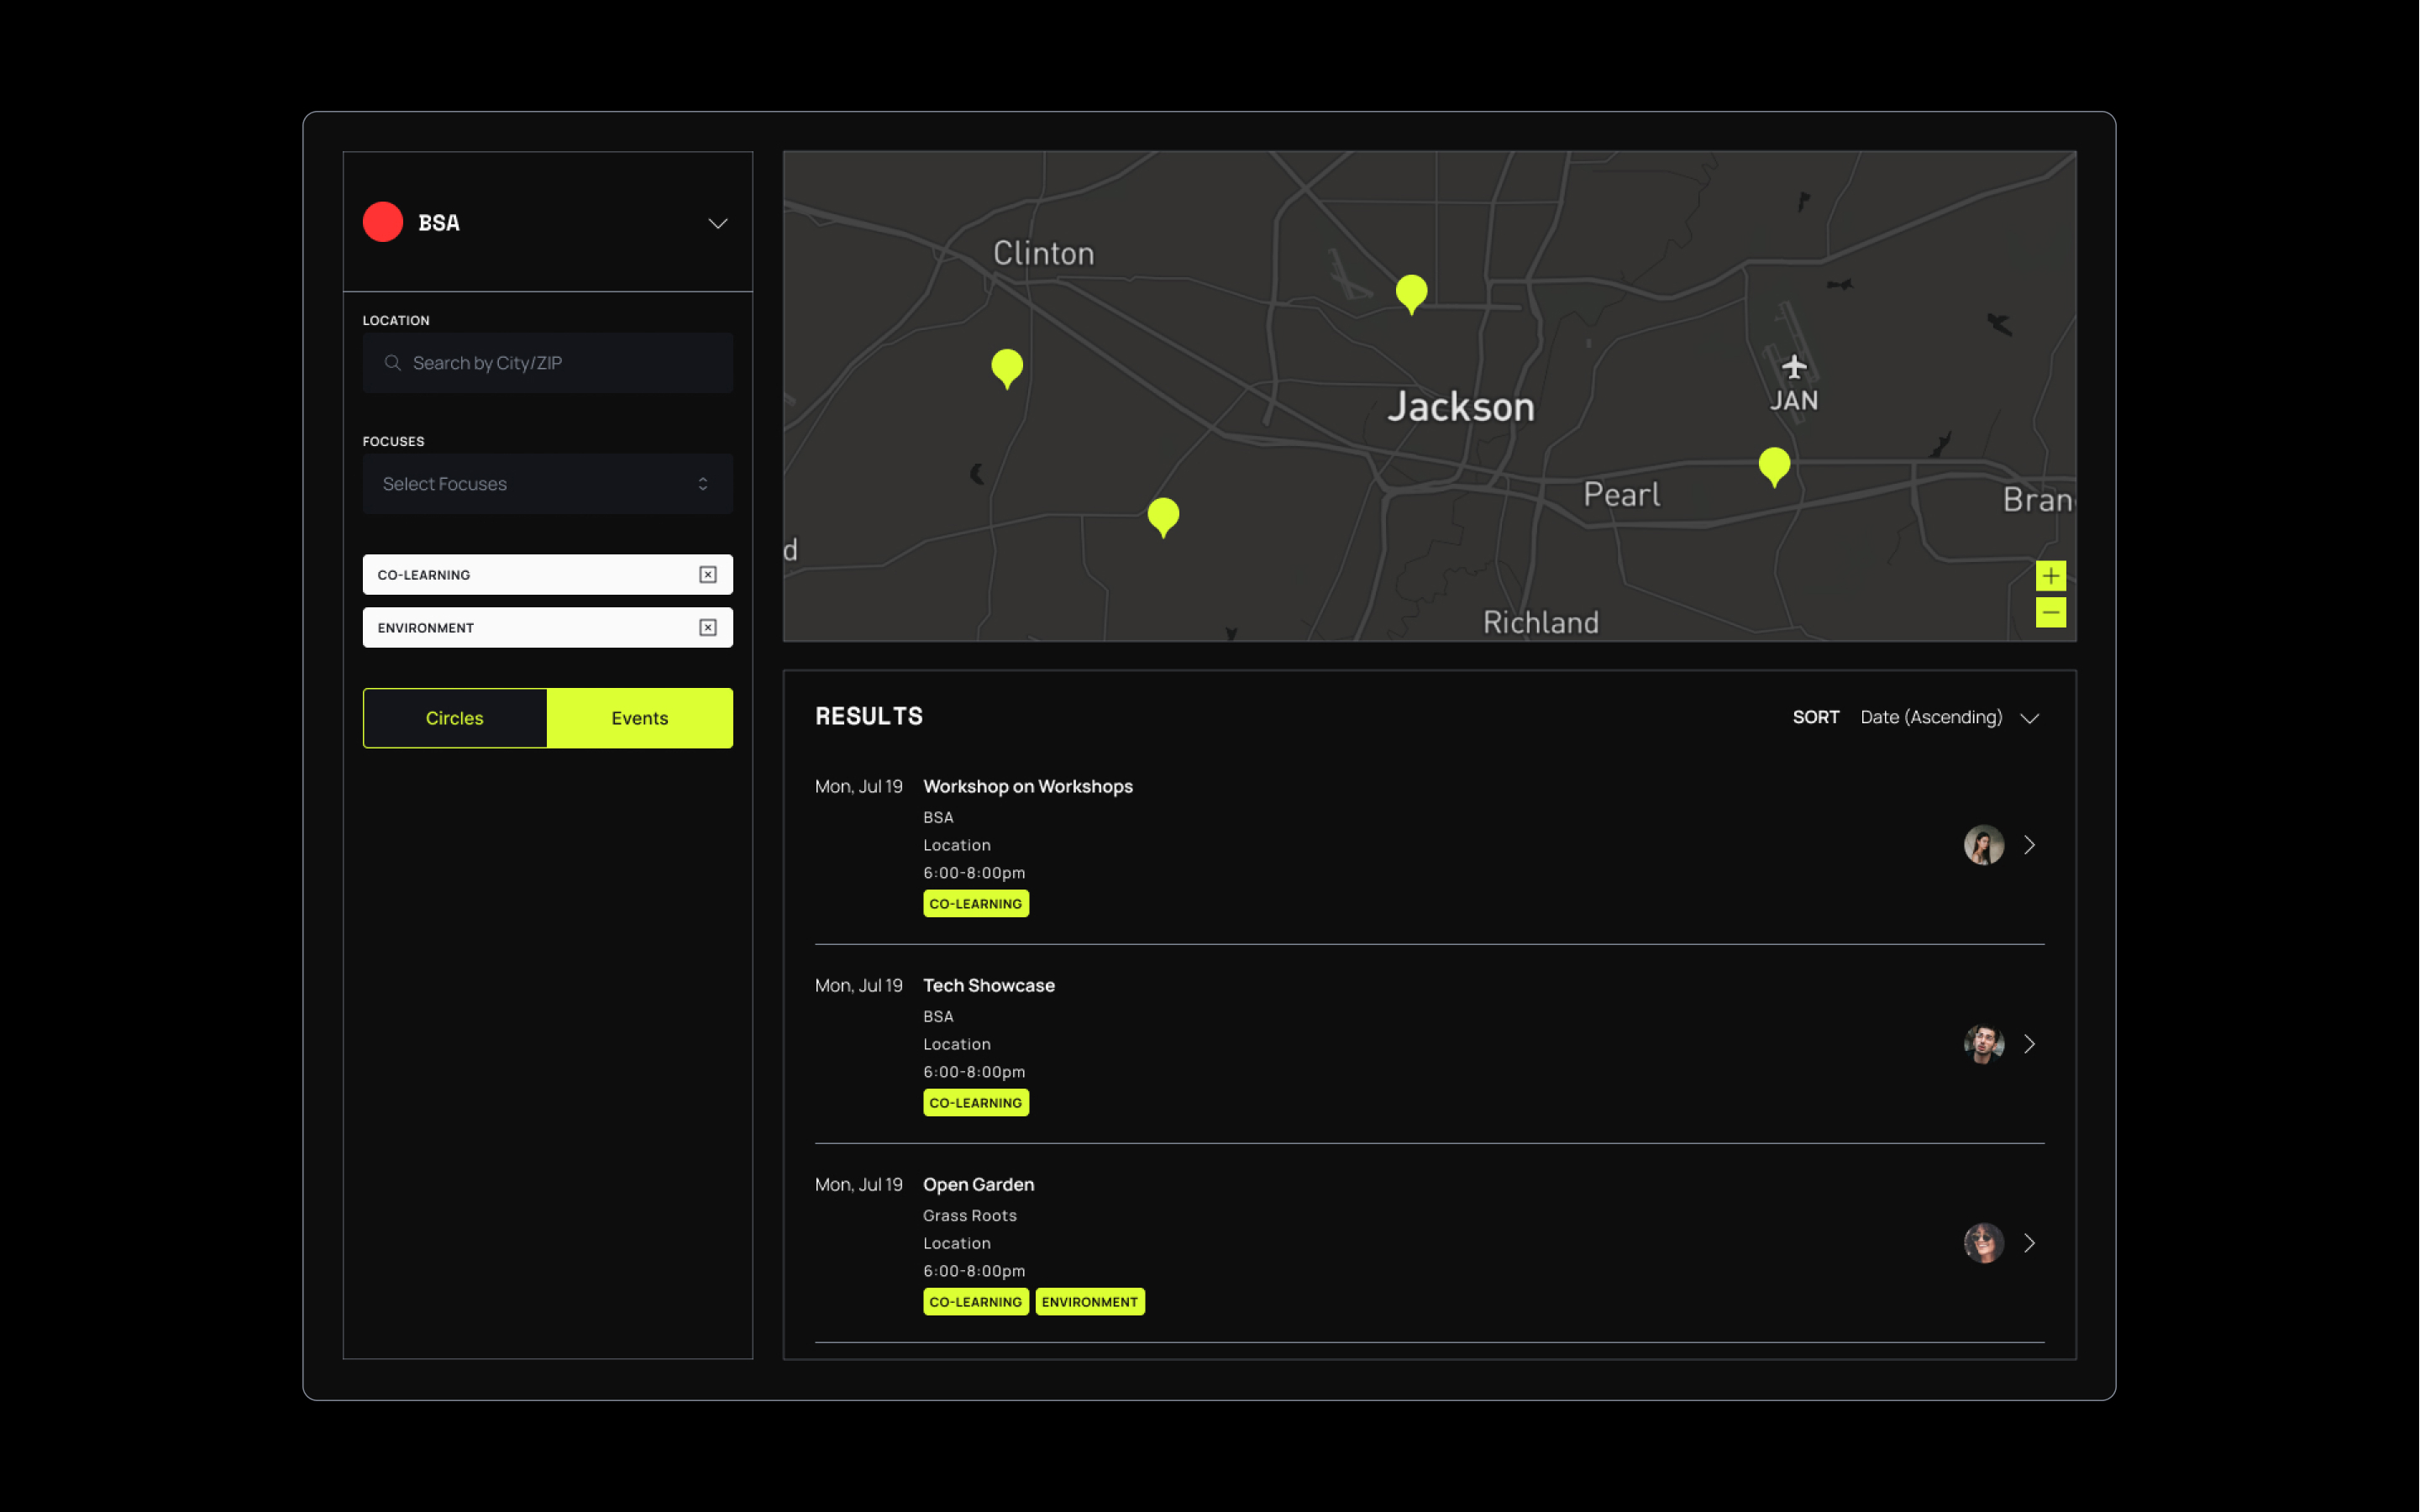This screenshot has height=1512, width=2420.
Task: Click host avatar for Tech Showcase
Action: click(x=1983, y=1044)
